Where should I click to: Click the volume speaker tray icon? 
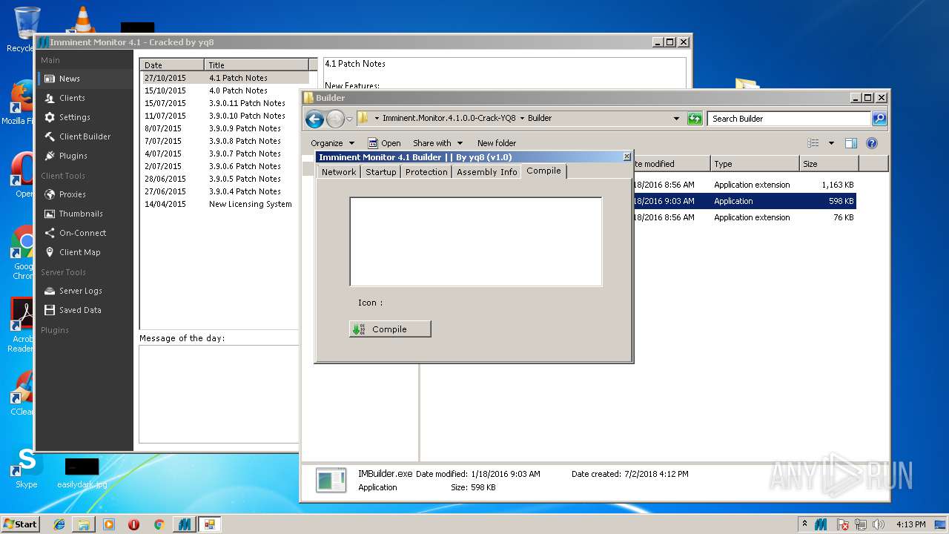879,524
